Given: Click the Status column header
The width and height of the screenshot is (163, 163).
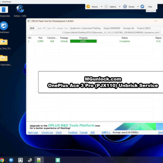Looking at the screenshot, I should [x=125, y=38].
